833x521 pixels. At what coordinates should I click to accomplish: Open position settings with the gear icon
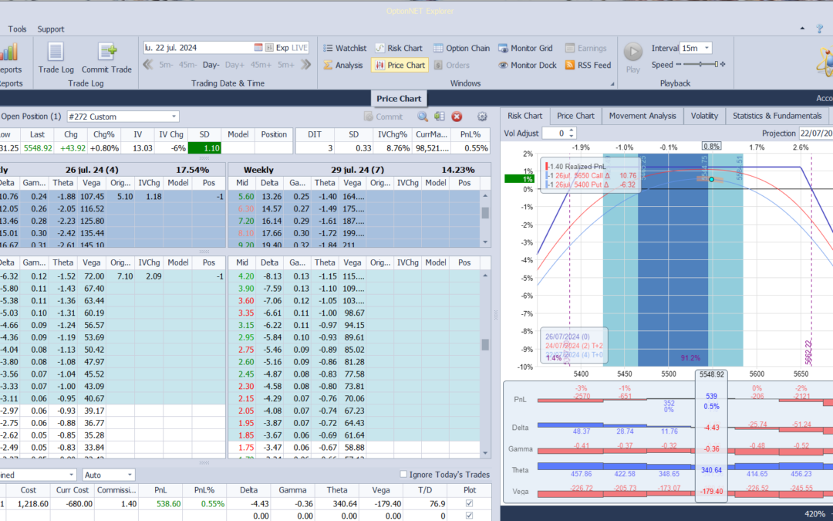point(482,117)
